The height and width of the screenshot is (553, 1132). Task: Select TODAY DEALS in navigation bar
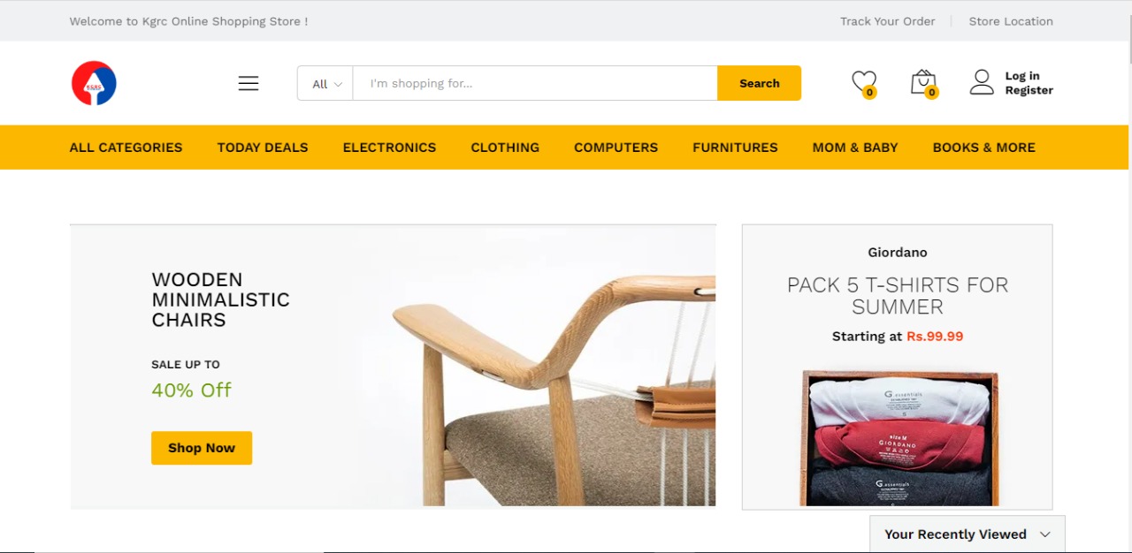(x=263, y=148)
